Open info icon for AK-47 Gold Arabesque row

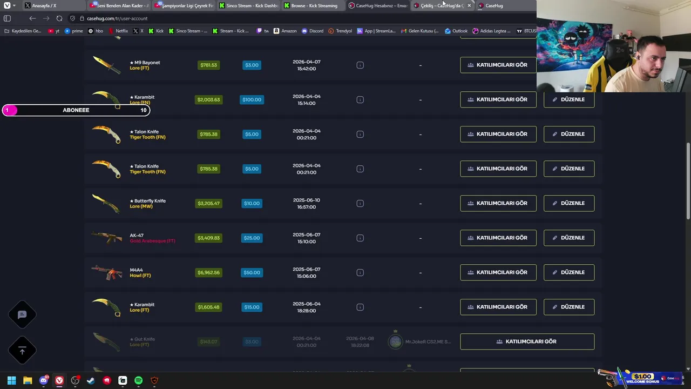(x=360, y=238)
